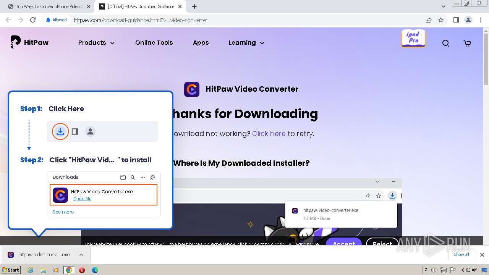Expand the Products menu
Image resolution: width=489 pixels, height=275 pixels.
(x=96, y=43)
